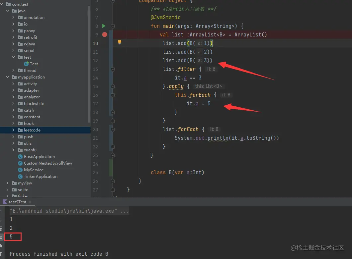The height and width of the screenshot is (259, 352).
Task: Click the fold end marker on line 23
Action: 113,155
